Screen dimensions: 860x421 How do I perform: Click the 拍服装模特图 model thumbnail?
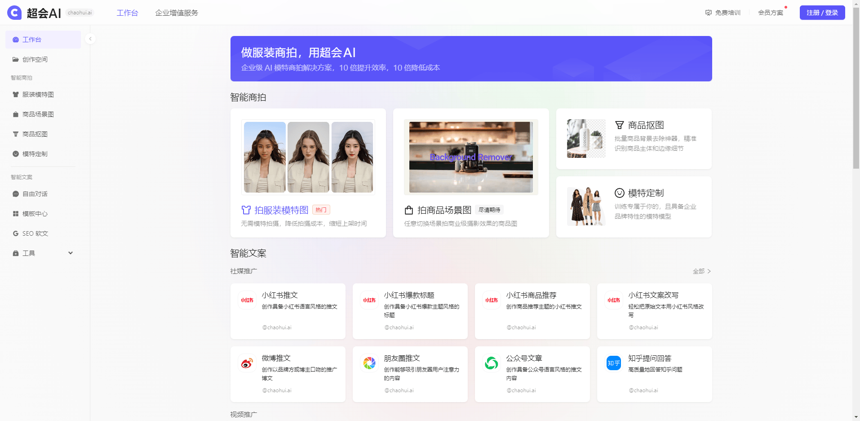pos(308,157)
